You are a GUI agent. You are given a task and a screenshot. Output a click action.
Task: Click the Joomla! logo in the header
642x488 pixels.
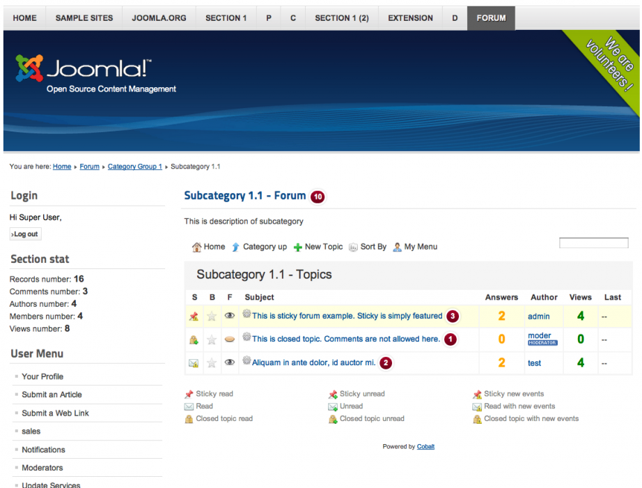(84, 70)
